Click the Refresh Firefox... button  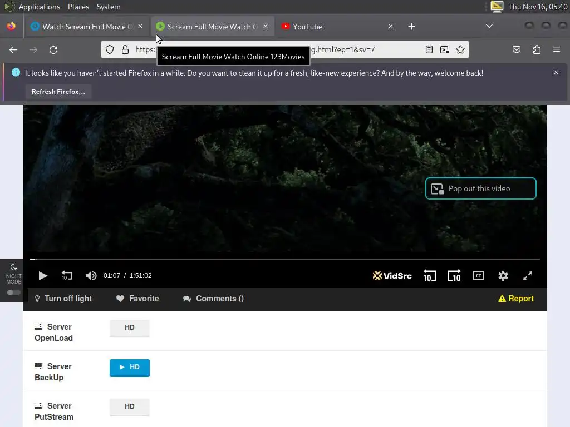tap(58, 92)
